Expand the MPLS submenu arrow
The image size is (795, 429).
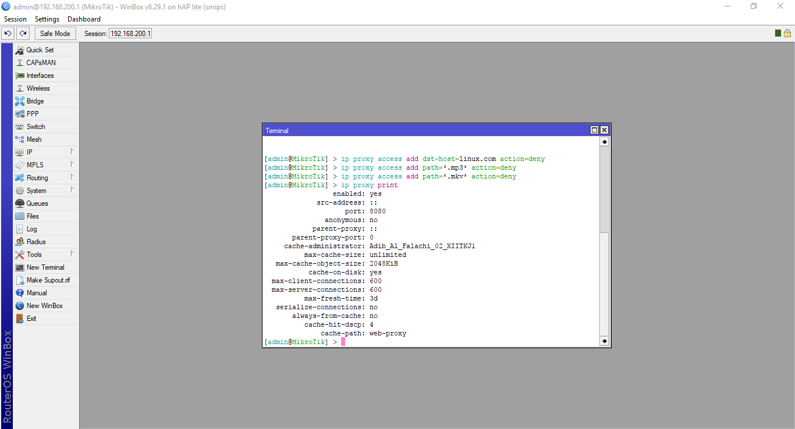72,165
